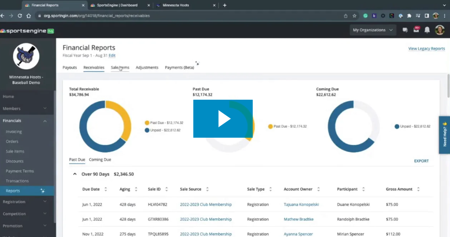Collapse the Over 90 Days group
This screenshot has height=237, width=450.
pyautogui.click(x=74, y=174)
